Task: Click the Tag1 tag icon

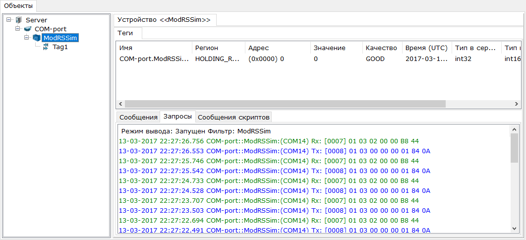Action: click(46, 47)
